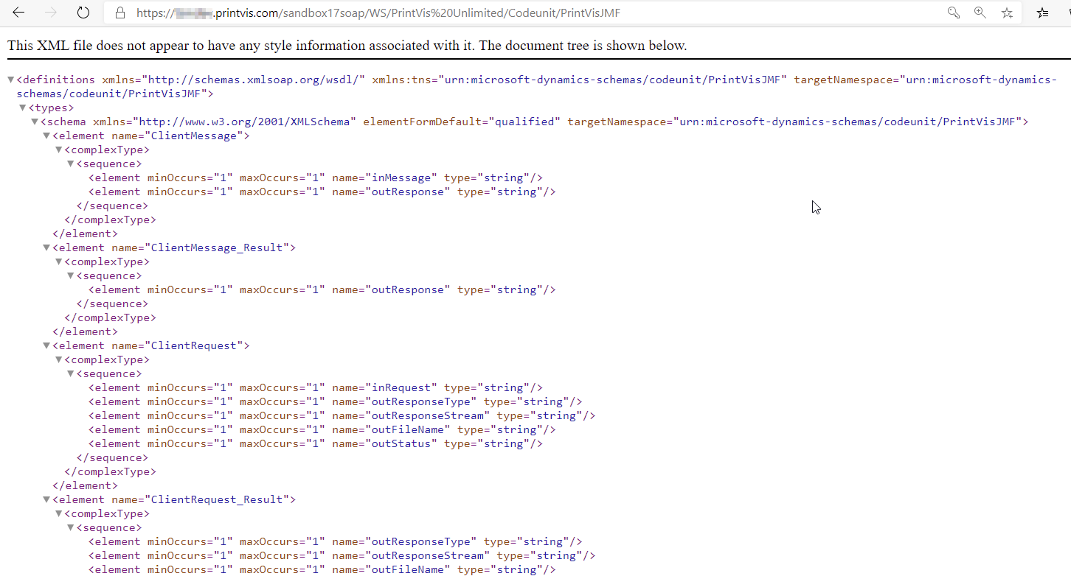Screen dimensions: 1071x576
Task: Collapse the types node
Action: point(23,108)
